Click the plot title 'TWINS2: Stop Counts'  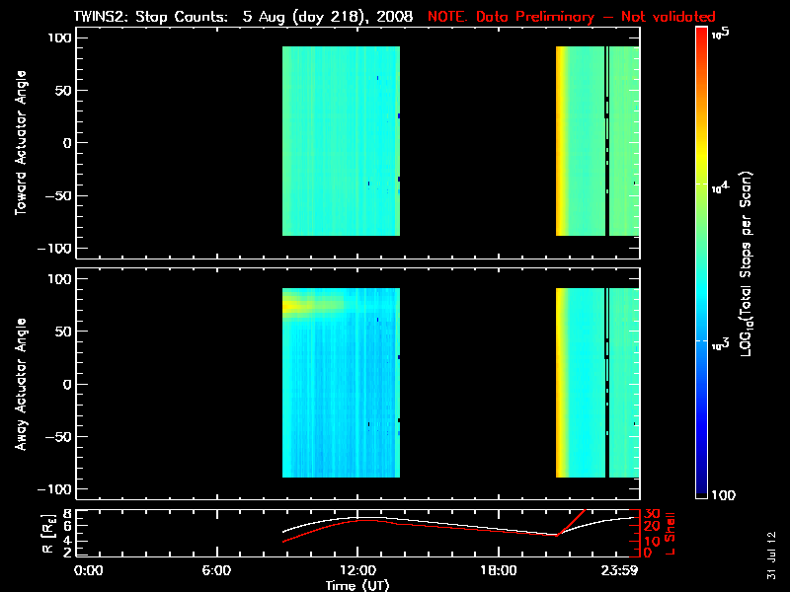(x=152, y=17)
